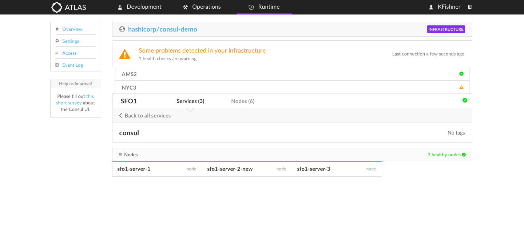Go to Operations in top navigation
The width and height of the screenshot is (524, 235).
click(202, 7)
